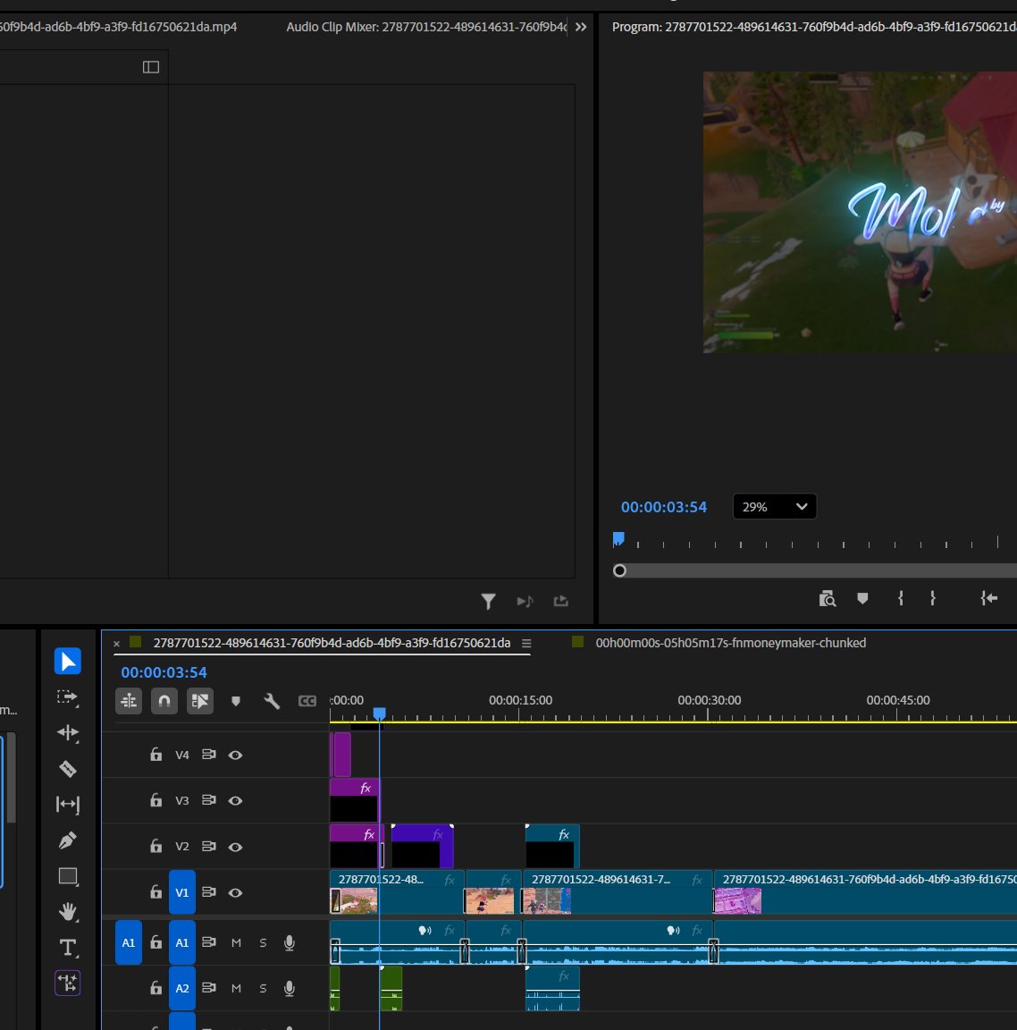
Task: Toggle A2 track targeting button
Action: [x=182, y=988]
